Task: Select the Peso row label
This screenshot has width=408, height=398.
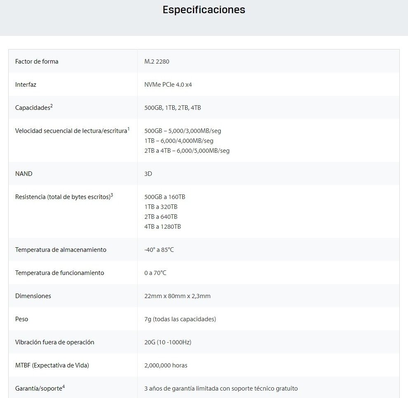Action: click(21, 319)
